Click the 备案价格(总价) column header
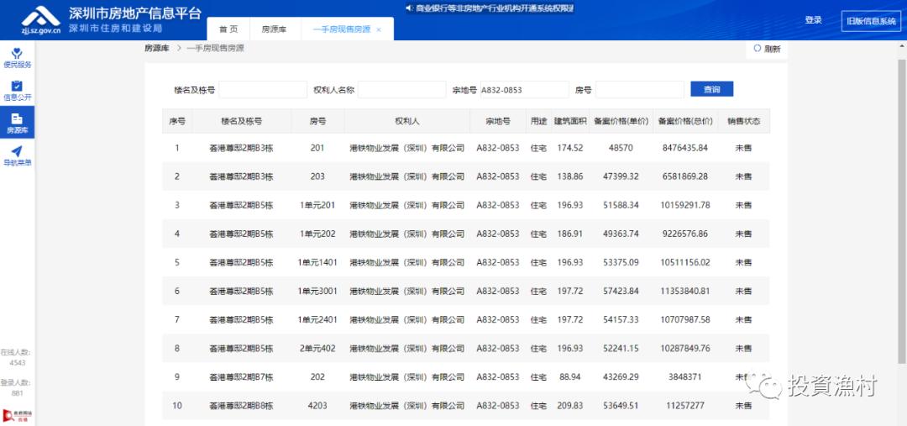This screenshot has width=907, height=426. pos(685,122)
